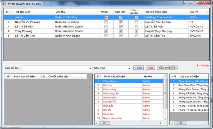213x129 pixels.
Task: Open the Cấp dữ liệu dropdown
Action: [90, 68]
